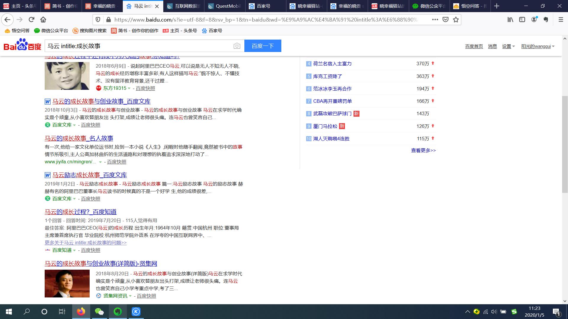This screenshot has height=319, width=568.
Task: Open site security padlock info
Action: 108,19
